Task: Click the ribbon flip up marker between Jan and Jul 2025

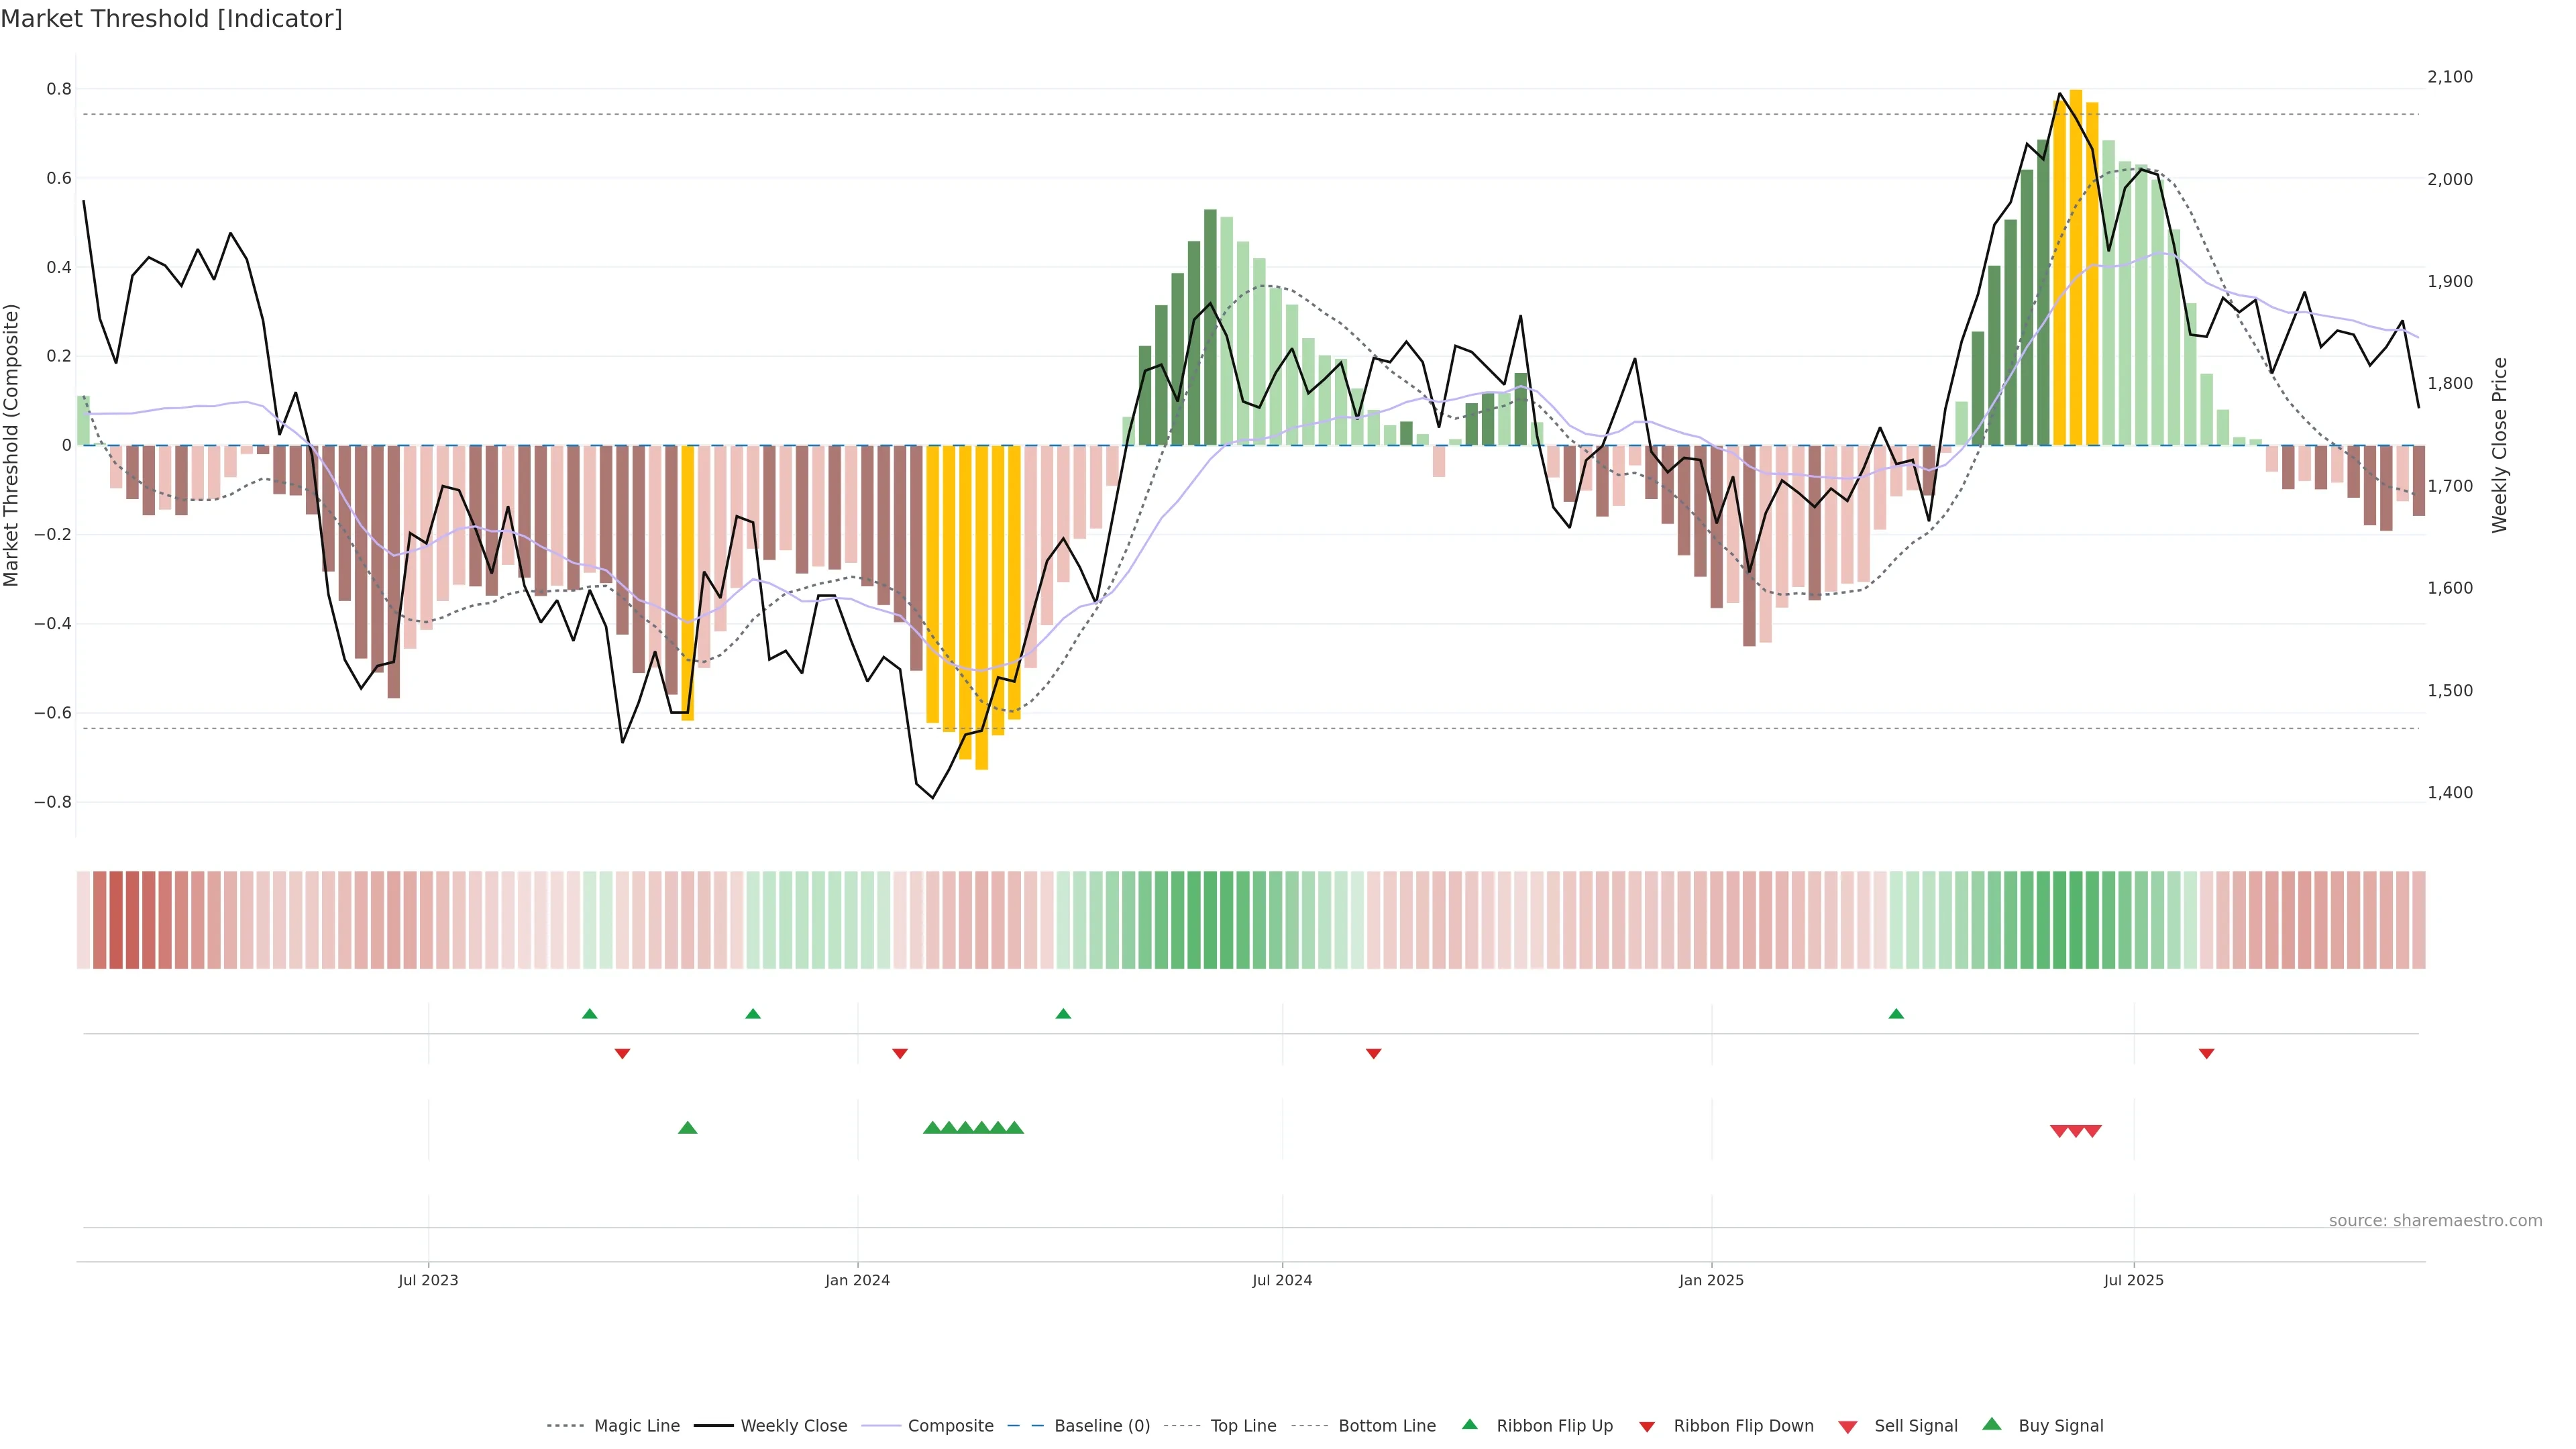Action: click(x=1896, y=1014)
